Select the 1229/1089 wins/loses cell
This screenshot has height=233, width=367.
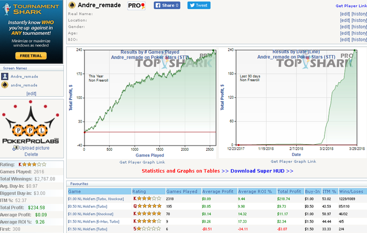click(x=347, y=199)
